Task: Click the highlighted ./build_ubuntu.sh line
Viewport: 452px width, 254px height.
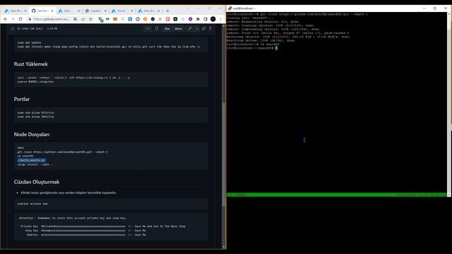Action: tap(31, 160)
